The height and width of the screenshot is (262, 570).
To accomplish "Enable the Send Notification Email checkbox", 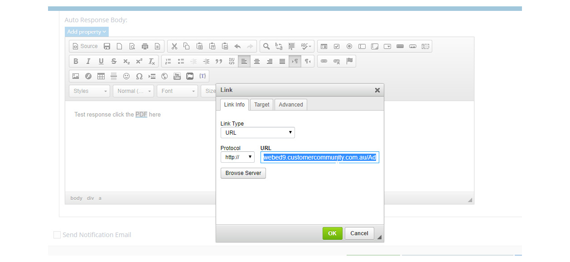I will pyautogui.click(x=57, y=235).
